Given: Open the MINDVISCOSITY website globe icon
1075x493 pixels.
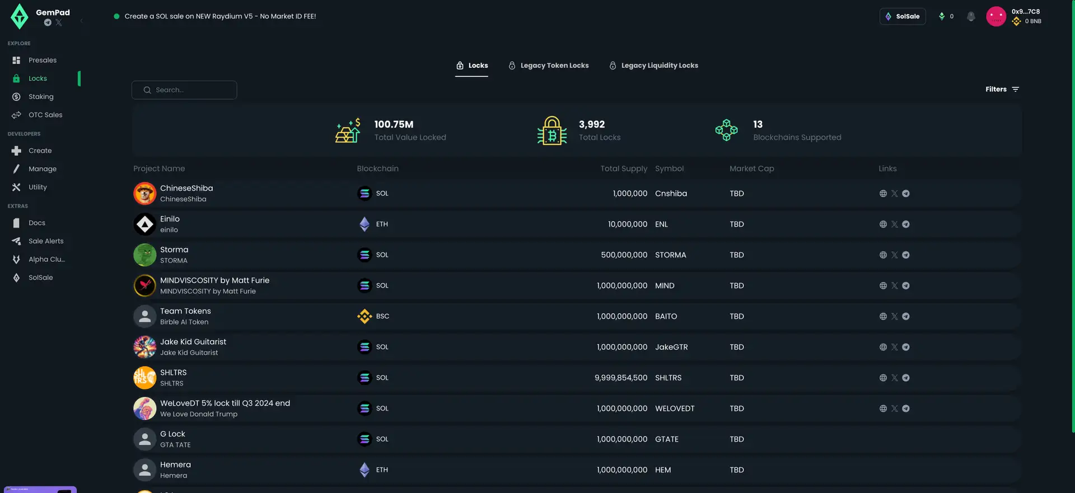Looking at the screenshot, I should [883, 286].
